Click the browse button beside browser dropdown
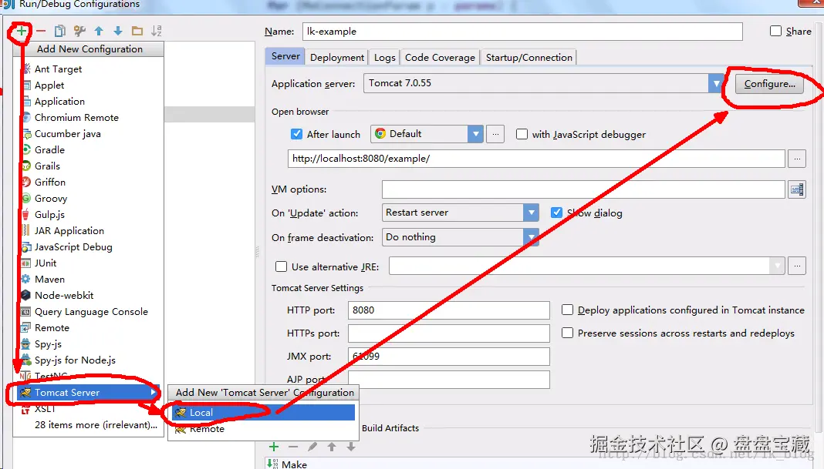Image resolution: width=824 pixels, height=469 pixels. pos(495,134)
